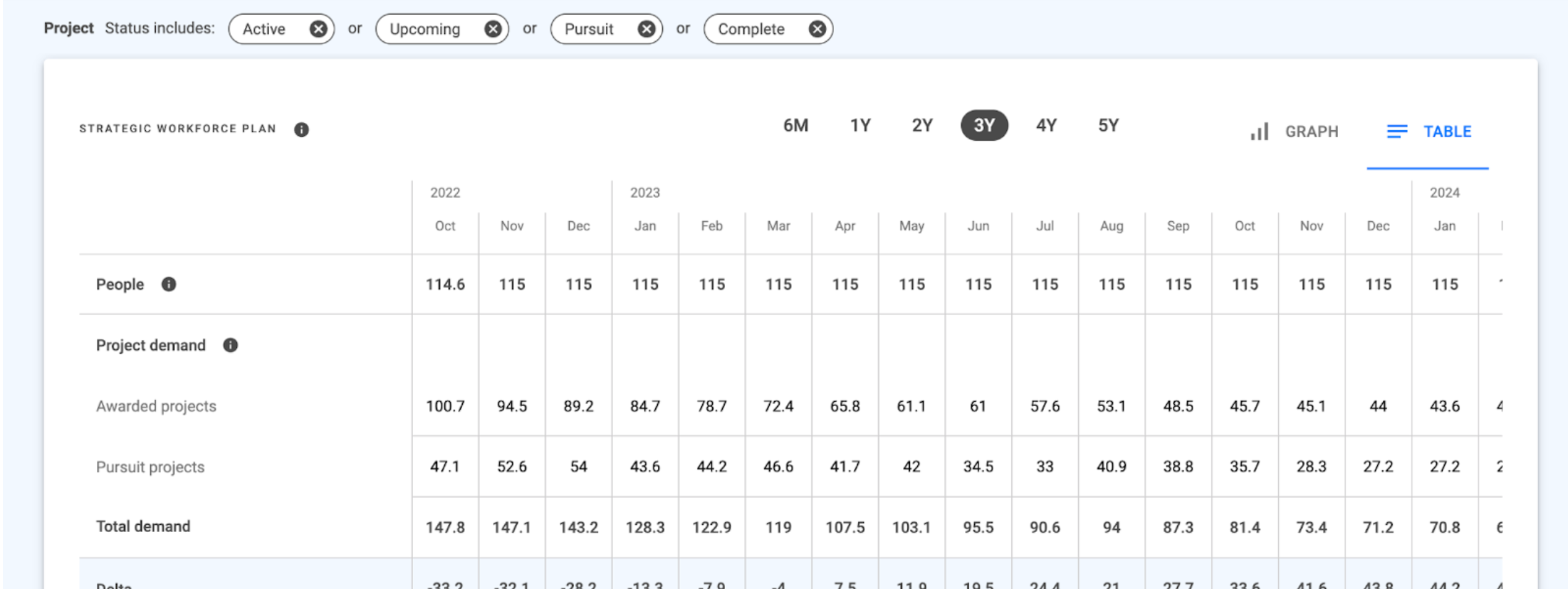Click the Complete filter chip label
Image resolution: width=1568 pixels, height=589 pixels.
tap(751, 29)
